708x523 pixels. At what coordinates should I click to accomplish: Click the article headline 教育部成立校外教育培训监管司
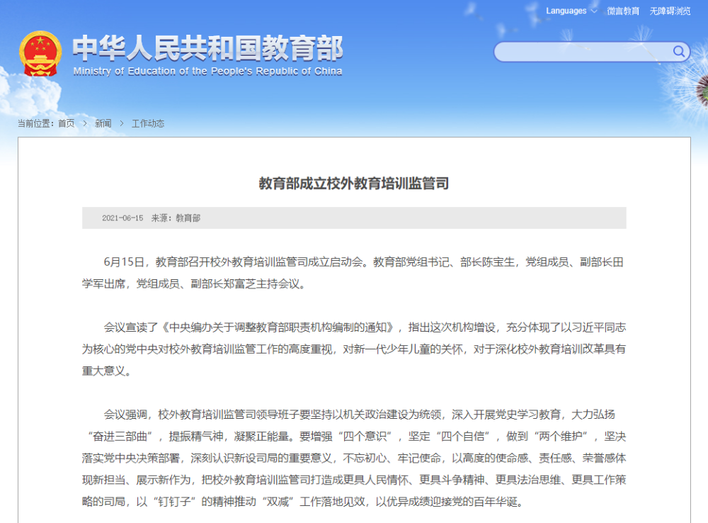point(353,184)
